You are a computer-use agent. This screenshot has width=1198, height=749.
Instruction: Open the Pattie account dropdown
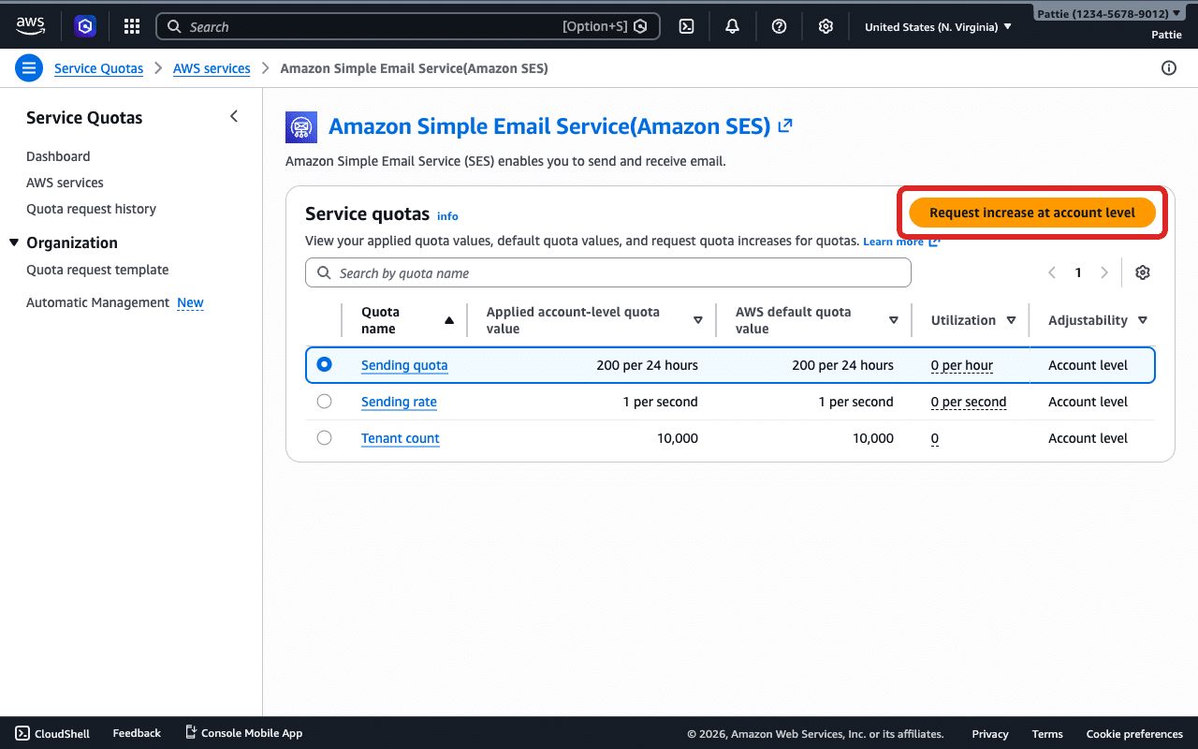pyautogui.click(x=1108, y=14)
